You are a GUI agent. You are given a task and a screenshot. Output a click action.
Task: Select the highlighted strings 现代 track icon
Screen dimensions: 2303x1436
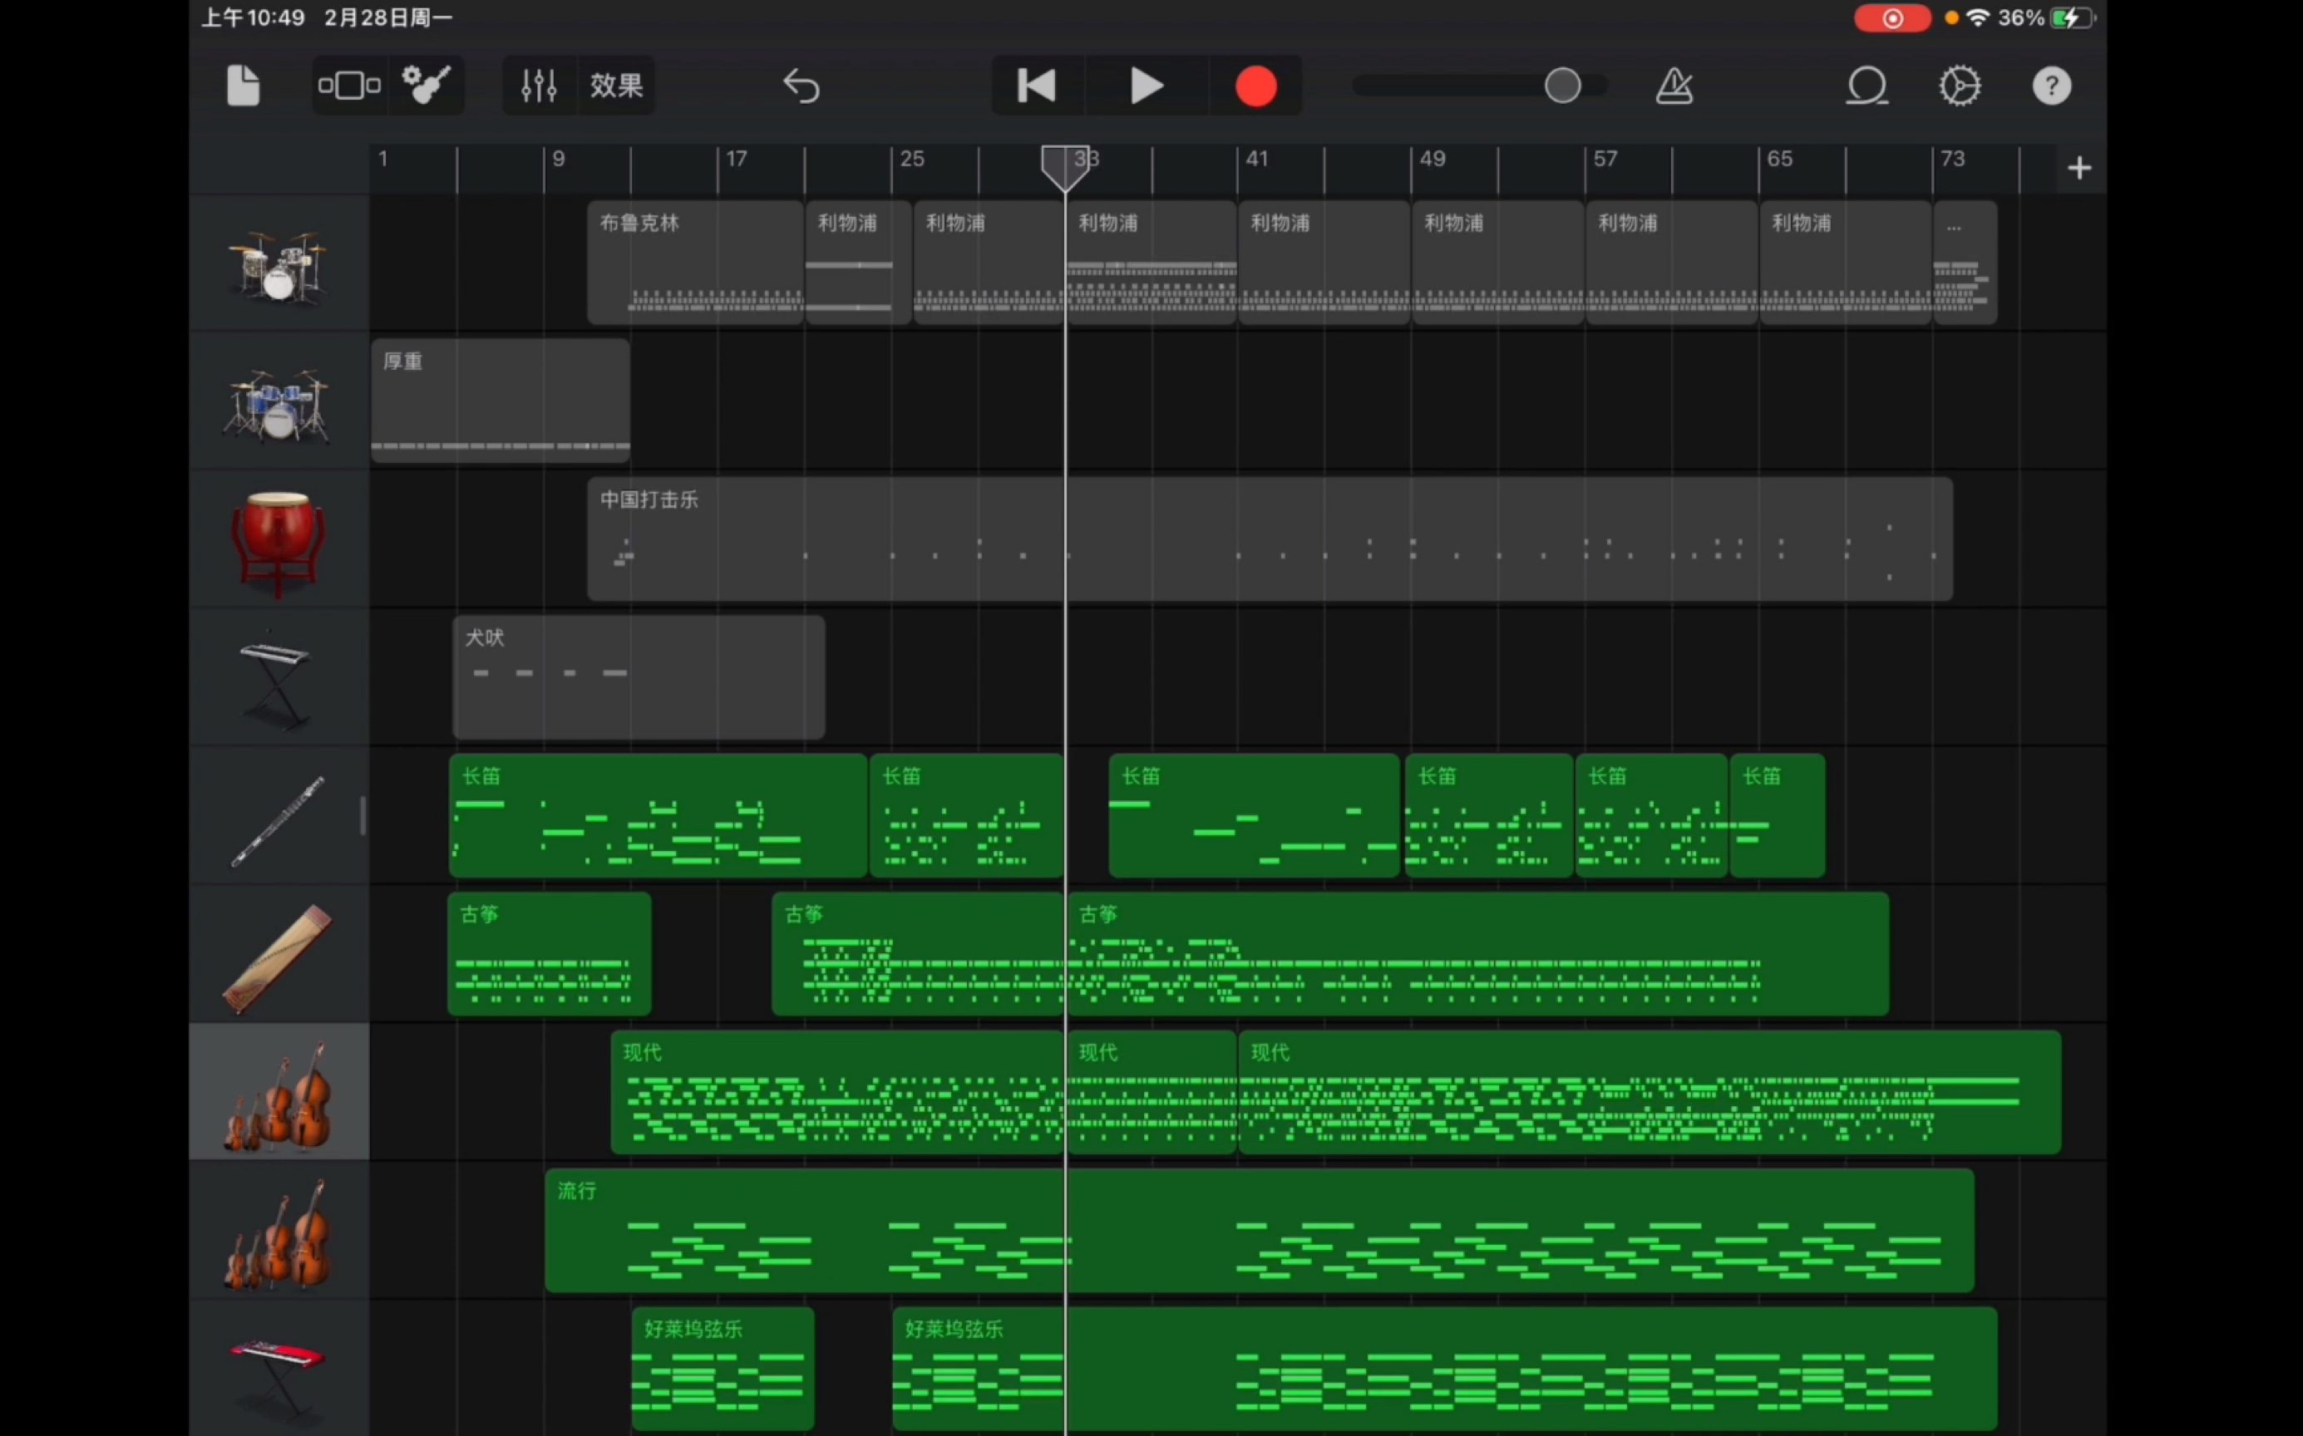[x=279, y=1094]
